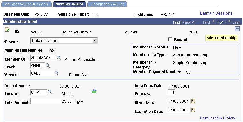
Task: Switch to the Designation Adjust tab
Action: pyautogui.click(x=107, y=4)
